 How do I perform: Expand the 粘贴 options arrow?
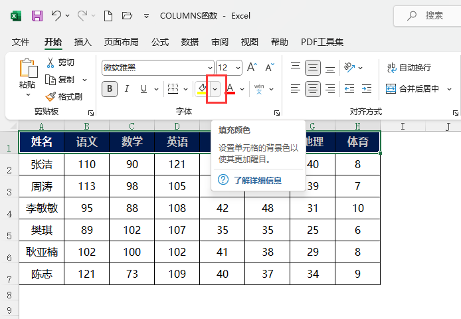[28, 95]
